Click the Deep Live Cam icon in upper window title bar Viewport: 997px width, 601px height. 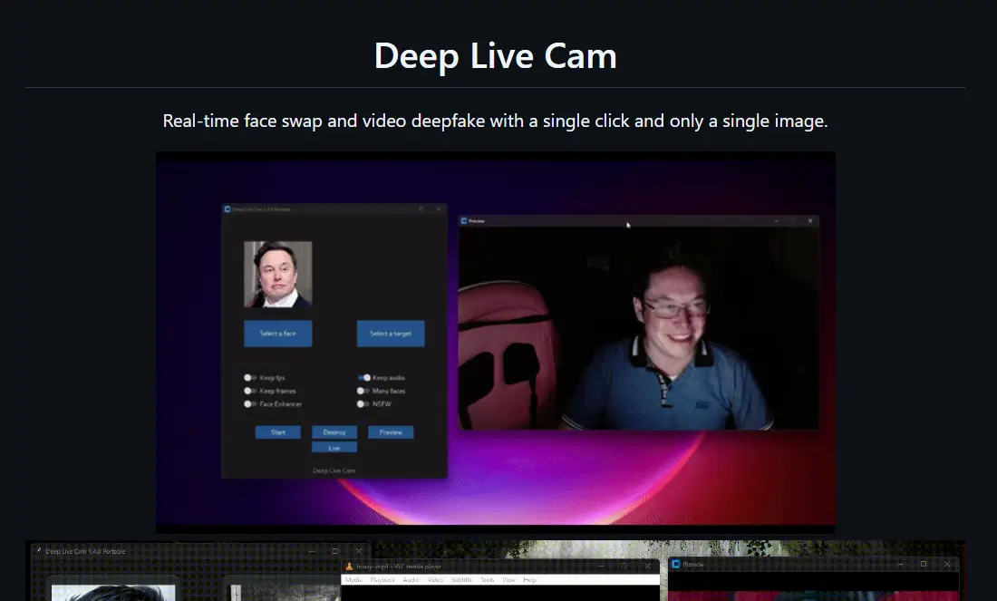pyautogui.click(x=227, y=208)
